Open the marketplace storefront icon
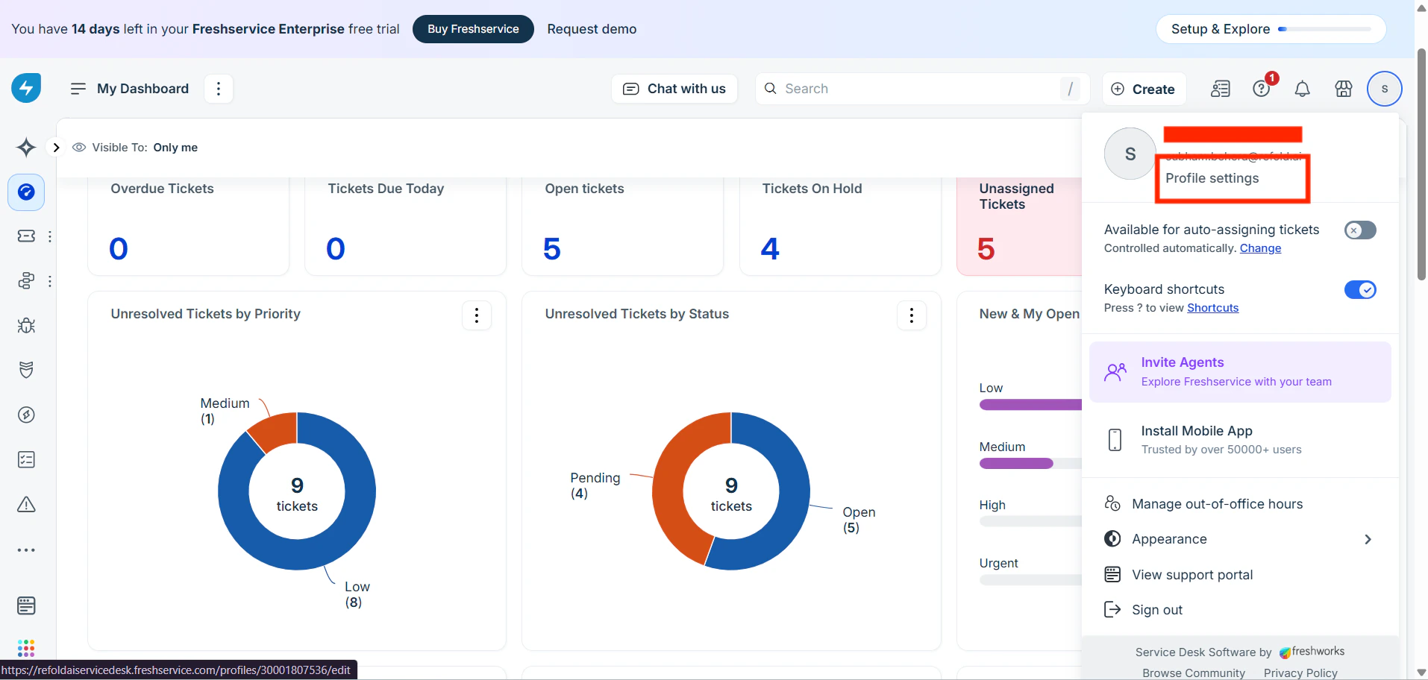The width and height of the screenshot is (1428, 680). pyautogui.click(x=1344, y=89)
